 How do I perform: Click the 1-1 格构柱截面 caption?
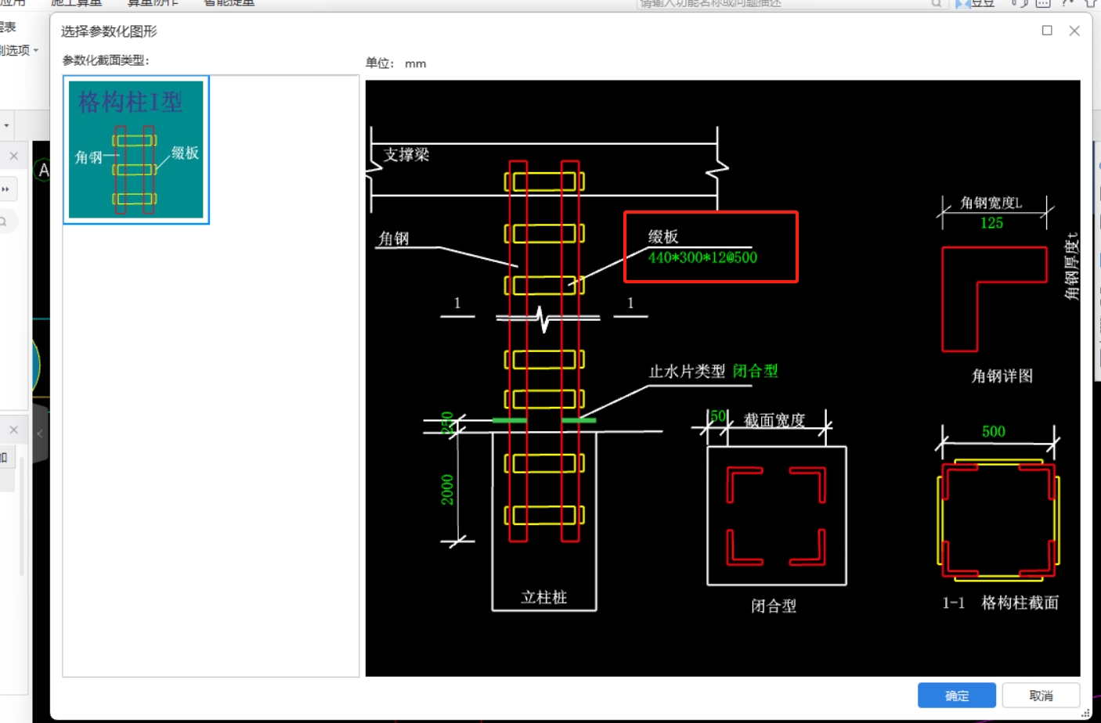click(1000, 602)
